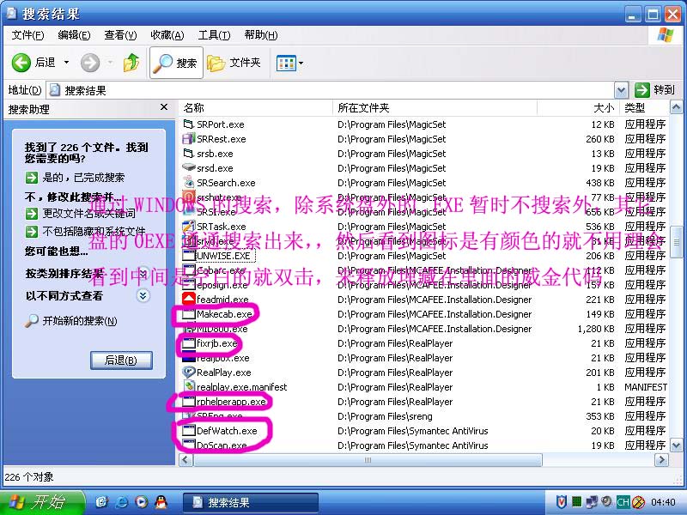Click 搜索结果 taskbar window button
687x515 pixels.
pos(250,502)
